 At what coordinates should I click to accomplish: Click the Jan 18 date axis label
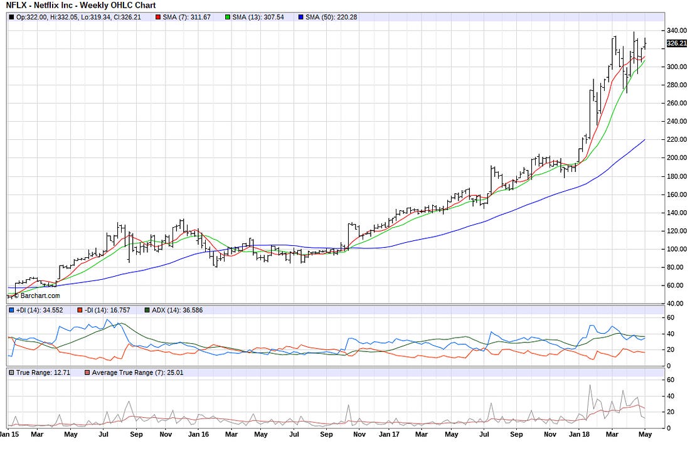[579, 435]
